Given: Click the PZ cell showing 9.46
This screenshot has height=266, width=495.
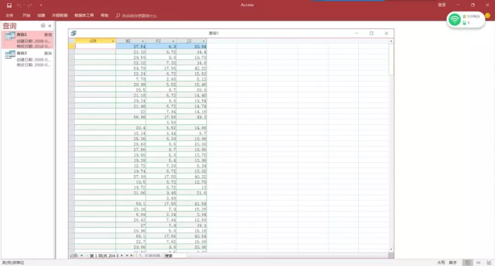Looking at the screenshot, I should (x=161, y=193).
